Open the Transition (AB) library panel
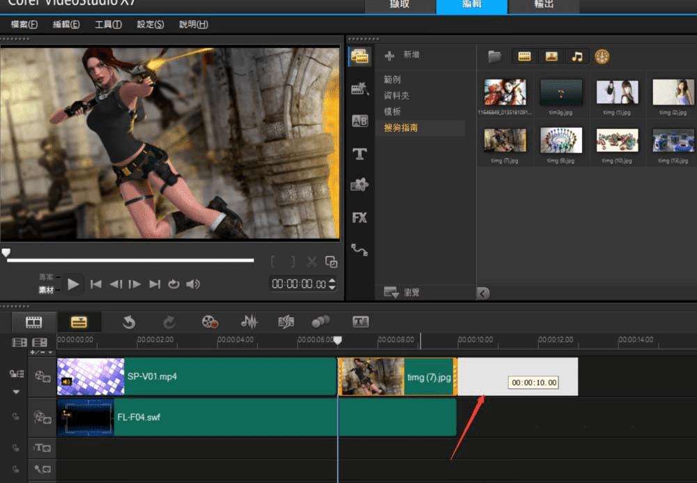 (x=360, y=121)
